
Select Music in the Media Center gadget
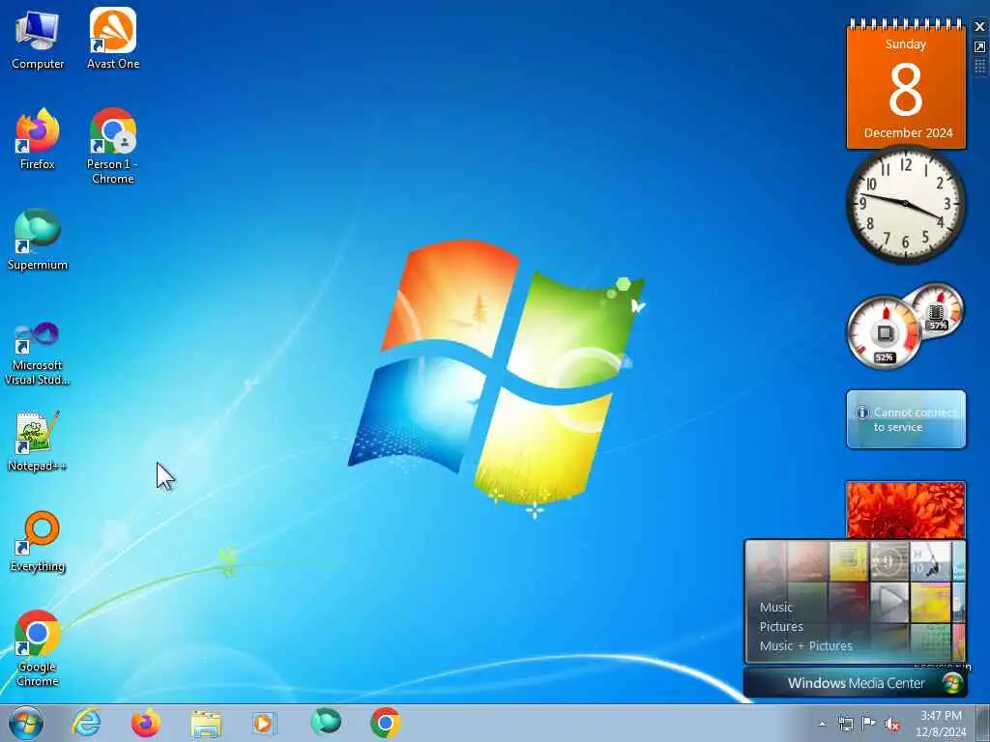pyautogui.click(x=776, y=607)
